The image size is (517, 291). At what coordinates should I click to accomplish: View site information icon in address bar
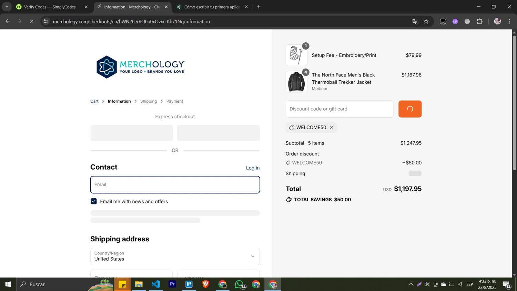click(46, 21)
